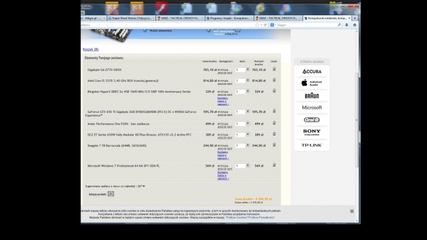Switch to the Sniper Ghost Warrior 2 tab

[131, 18]
